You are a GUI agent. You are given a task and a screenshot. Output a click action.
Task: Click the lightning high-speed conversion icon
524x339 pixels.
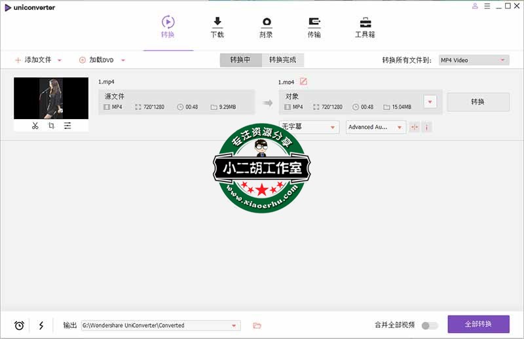[x=41, y=325]
